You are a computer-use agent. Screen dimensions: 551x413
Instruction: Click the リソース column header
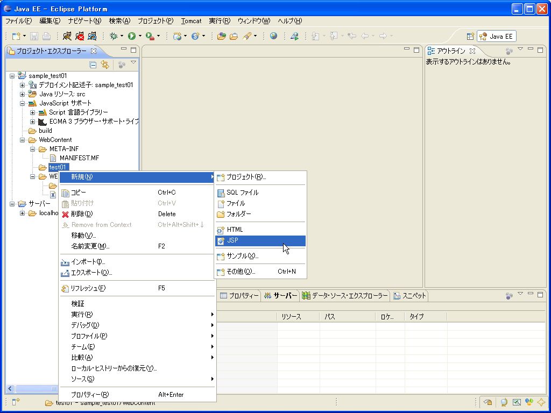coord(298,317)
